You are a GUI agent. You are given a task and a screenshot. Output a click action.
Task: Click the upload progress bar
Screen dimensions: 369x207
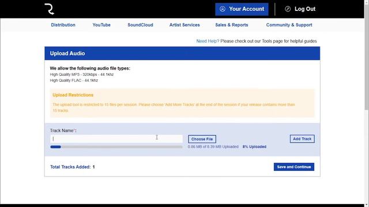[116, 147]
